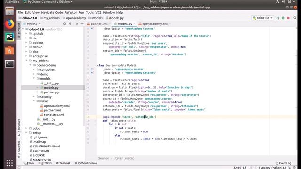This screenshot has width=301, height=169.
Task: Switch to the partner.xml editor tab
Action: click(99, 24)
